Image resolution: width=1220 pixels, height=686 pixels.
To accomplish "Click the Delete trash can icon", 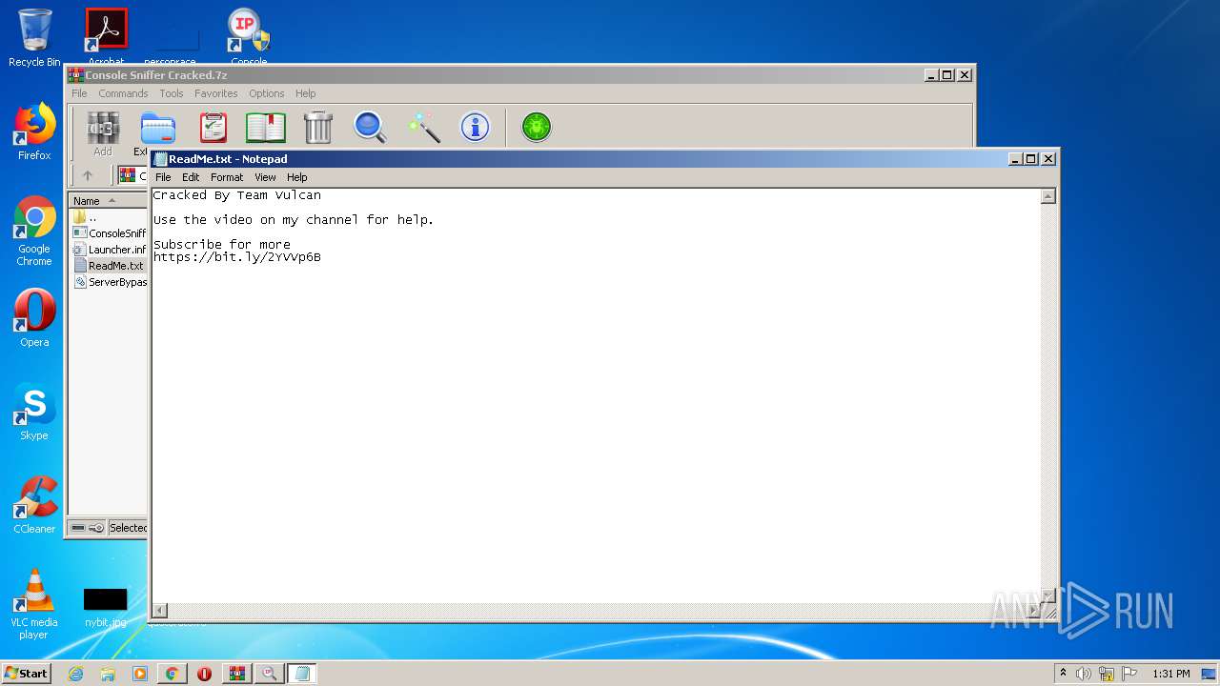I will pyautogui.click(x=318, y=127).
